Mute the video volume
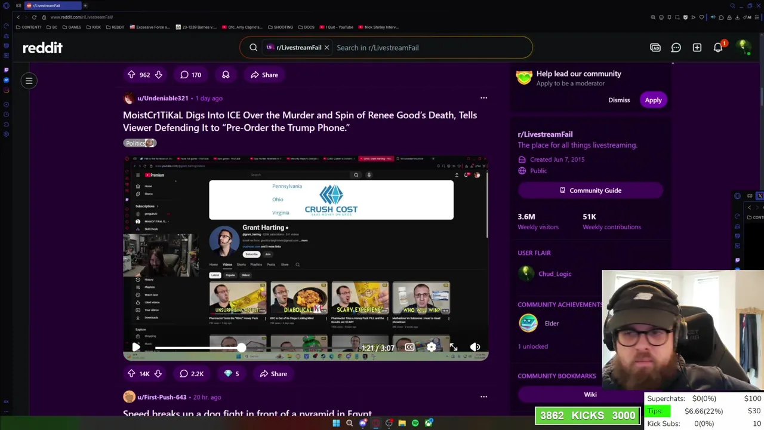764x430 pixels. [x=475, y=347]
